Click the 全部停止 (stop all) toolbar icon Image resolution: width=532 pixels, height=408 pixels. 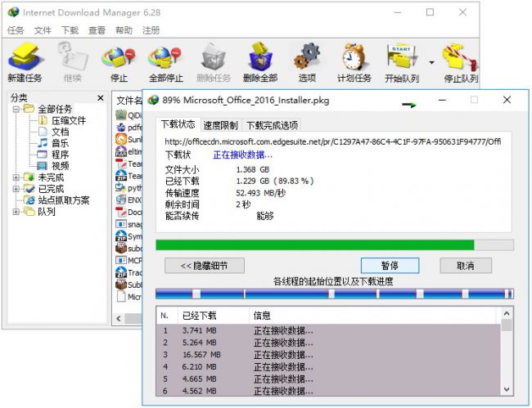[x=165, y=61]
